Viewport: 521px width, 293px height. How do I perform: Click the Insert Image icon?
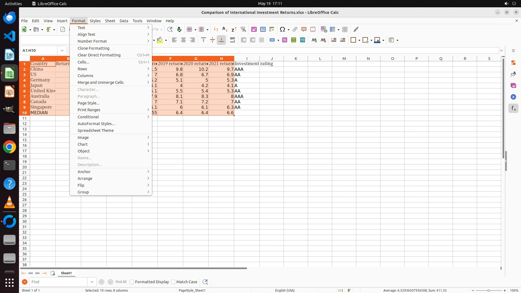coord(254,29)
